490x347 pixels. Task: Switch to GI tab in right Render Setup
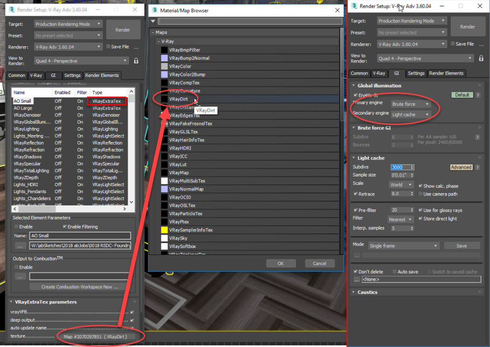[396, 73]
